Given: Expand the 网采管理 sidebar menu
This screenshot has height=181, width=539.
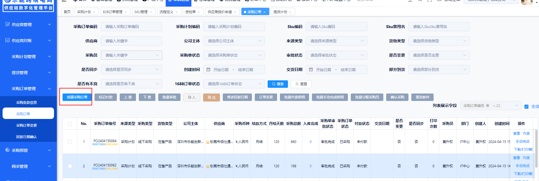Looking at the screenshot, I should coord(28,166).
